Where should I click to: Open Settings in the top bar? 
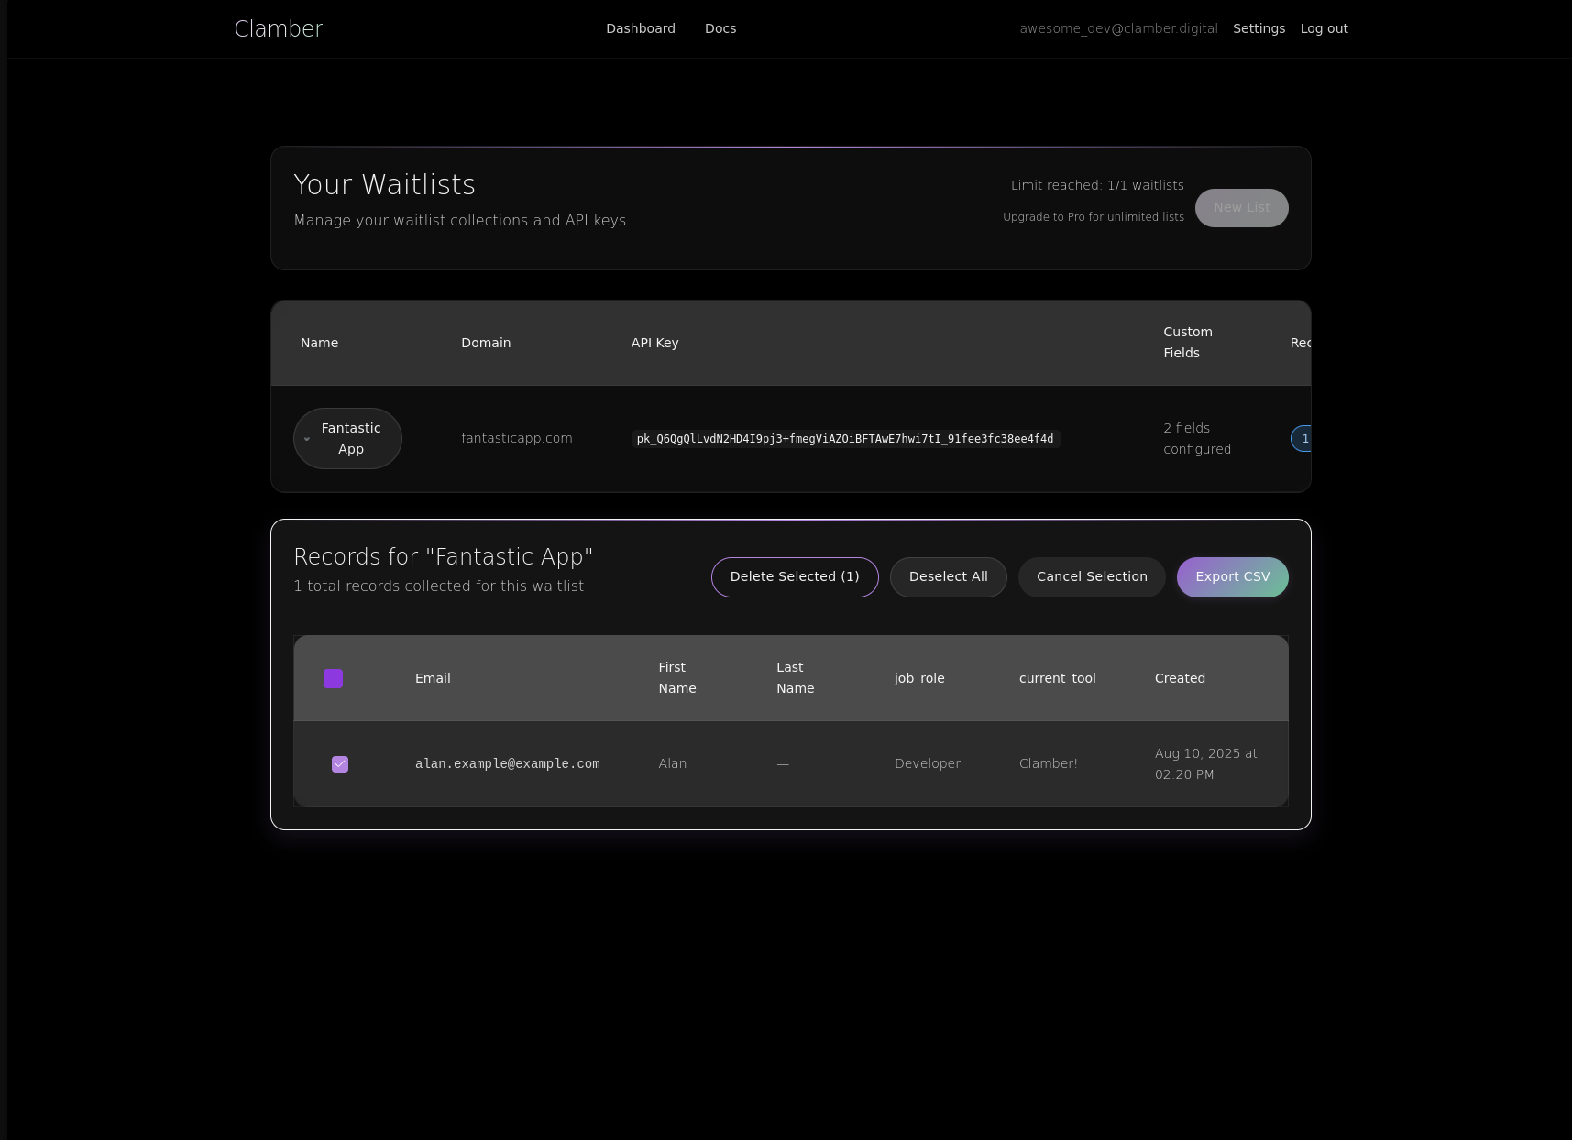(x=1259, y=28)
